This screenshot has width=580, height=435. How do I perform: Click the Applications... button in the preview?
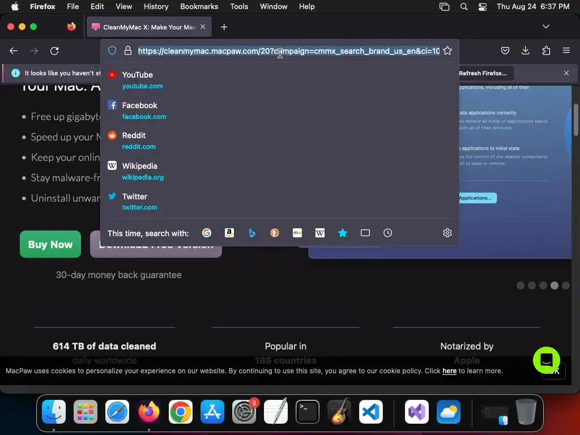coord(476,198)
